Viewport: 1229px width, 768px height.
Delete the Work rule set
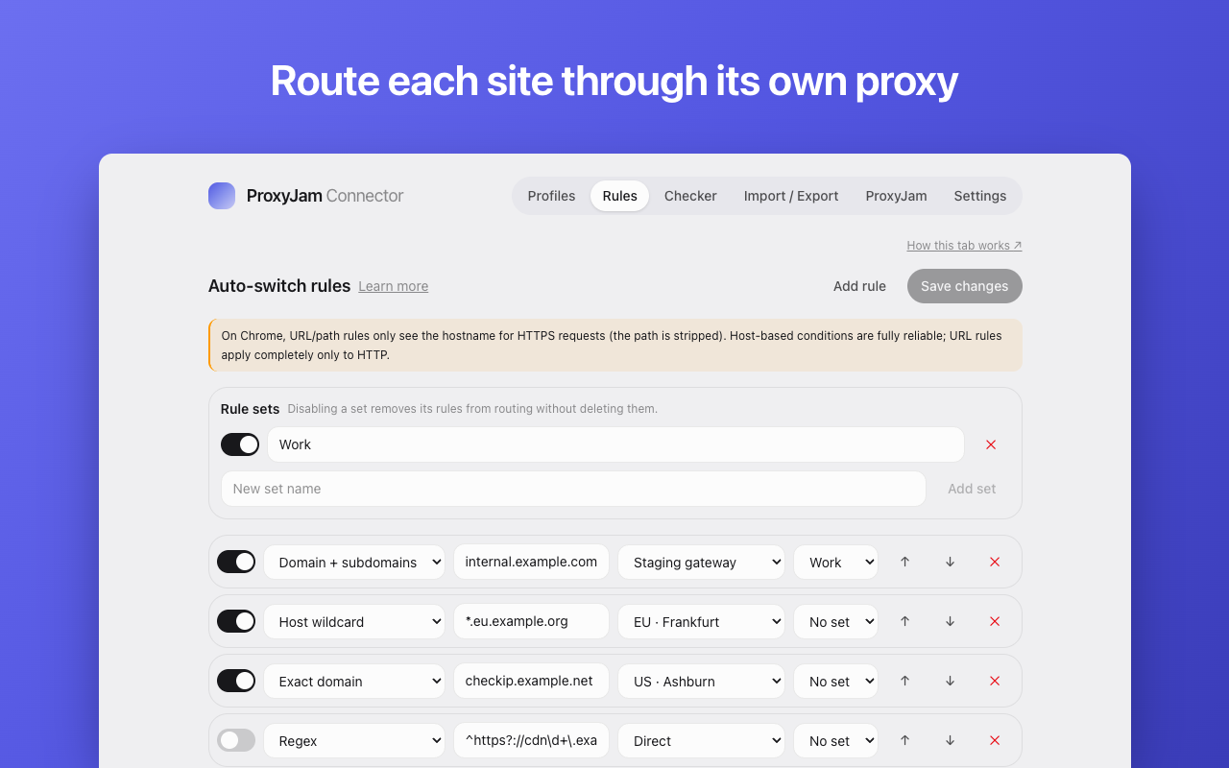991,444
